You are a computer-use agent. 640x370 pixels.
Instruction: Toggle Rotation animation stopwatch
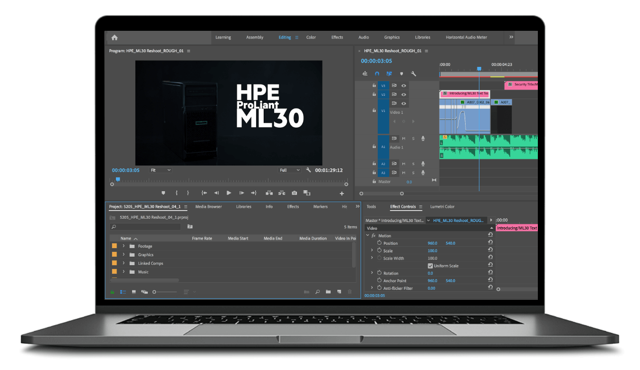pyautogui.click(x=380, y=273)
